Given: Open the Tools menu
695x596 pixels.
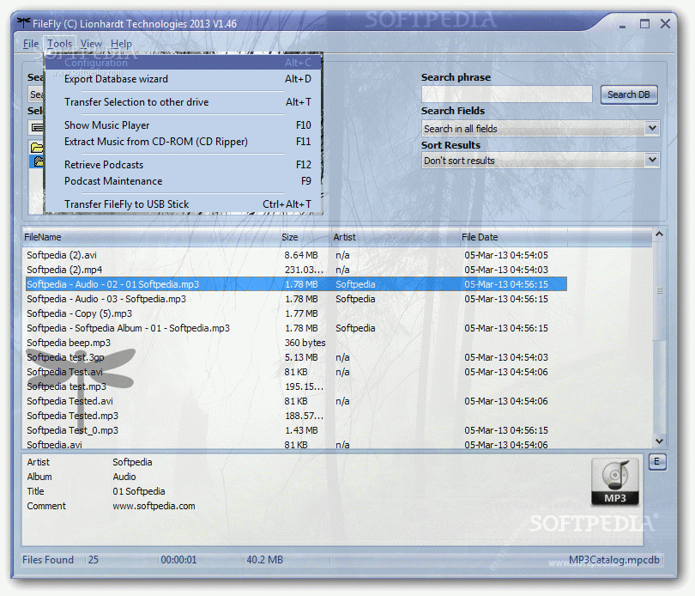Looking at the screenshot, I should (x=59, y=44).
